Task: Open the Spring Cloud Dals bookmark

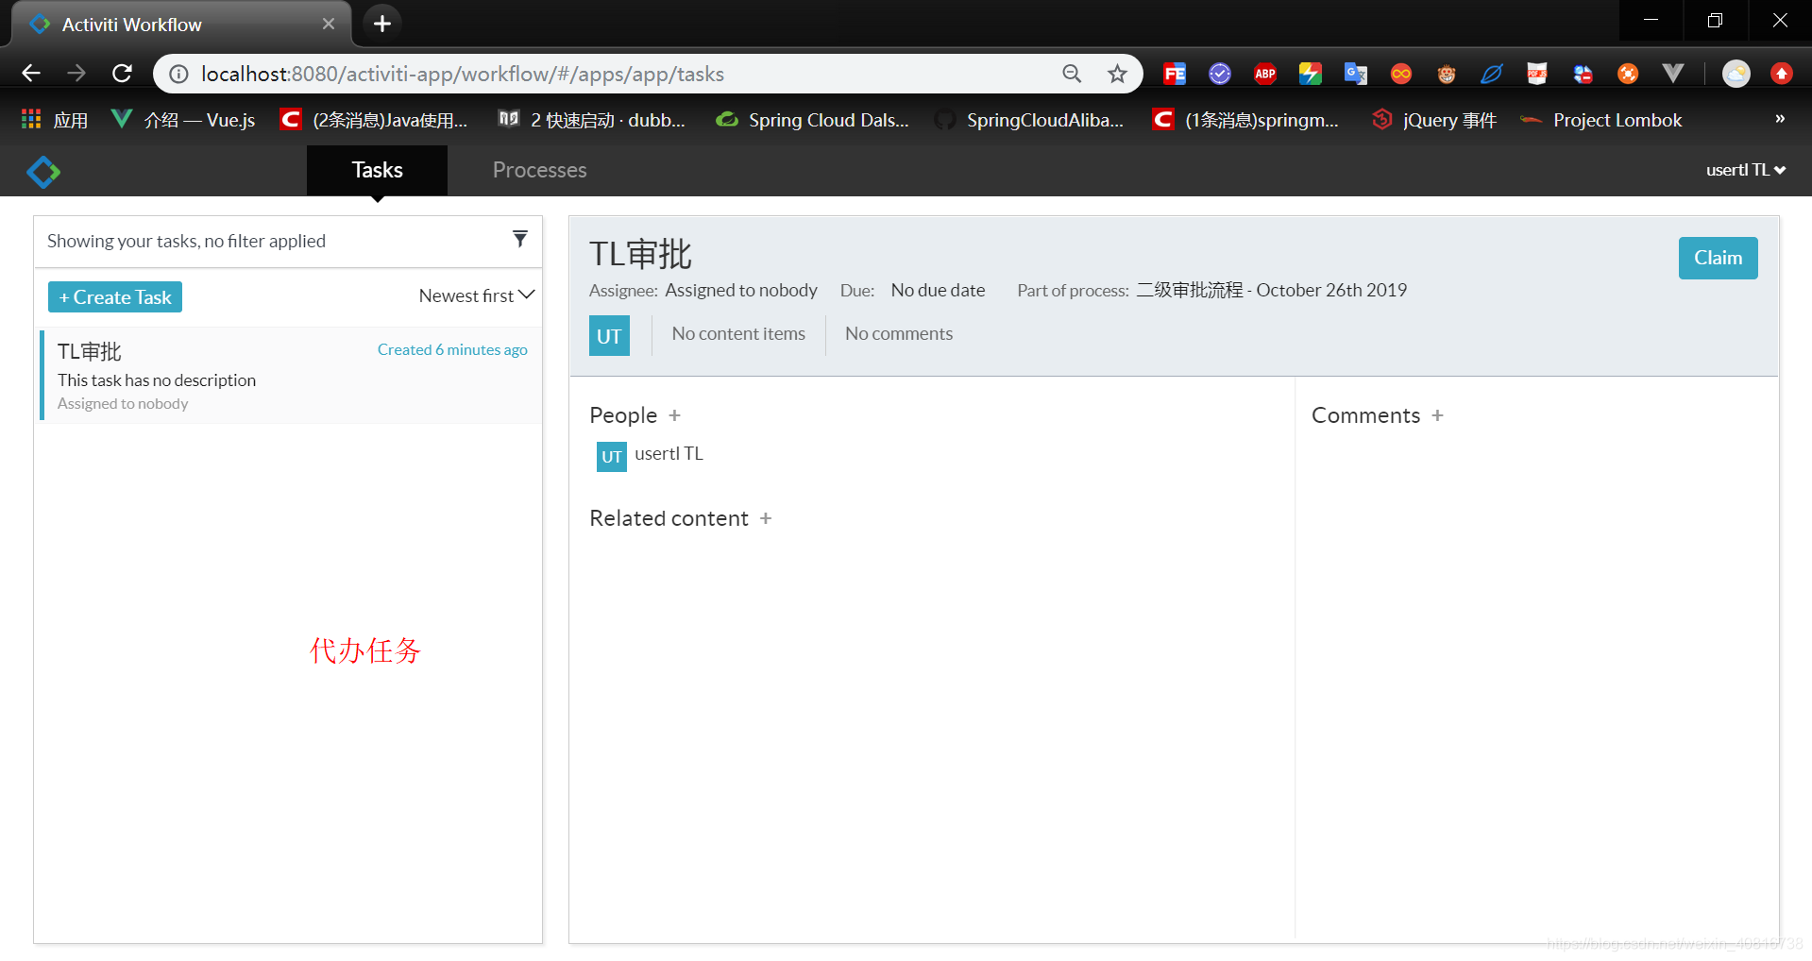Action: tap(813, 120)
